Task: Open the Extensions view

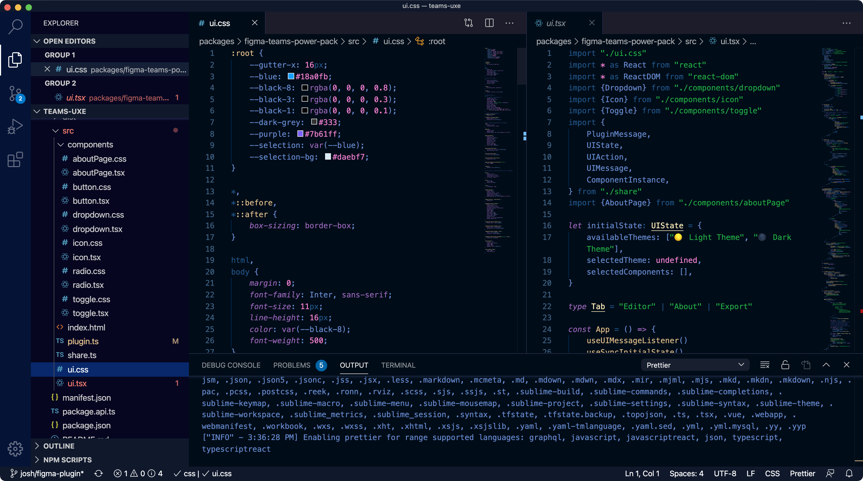Action: [x=15, y=159]
